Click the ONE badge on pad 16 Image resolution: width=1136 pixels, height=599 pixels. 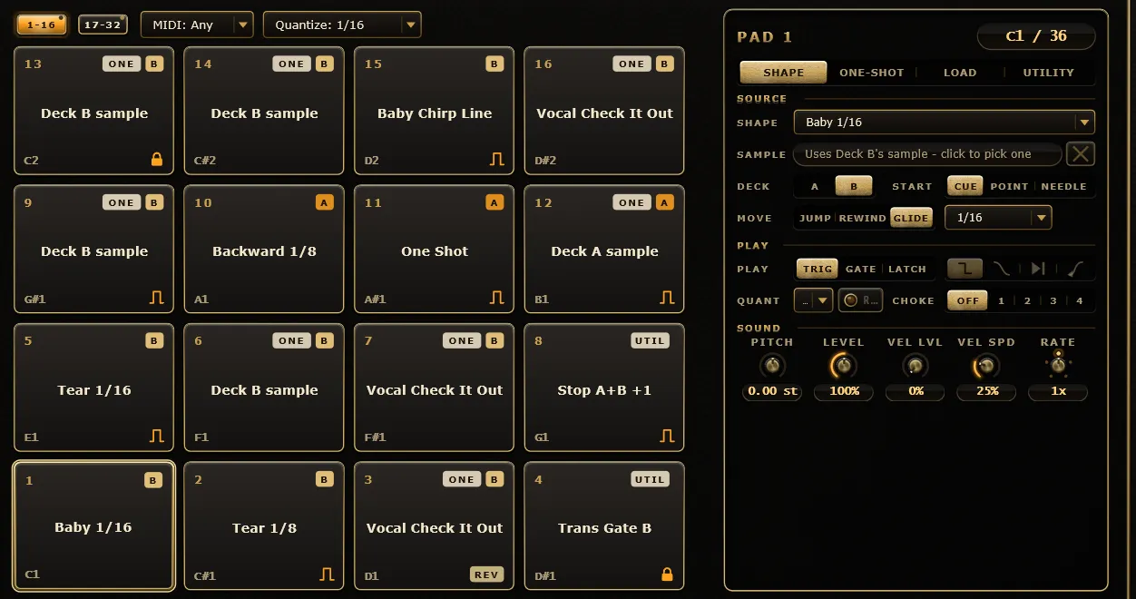[x=632, y=64]
